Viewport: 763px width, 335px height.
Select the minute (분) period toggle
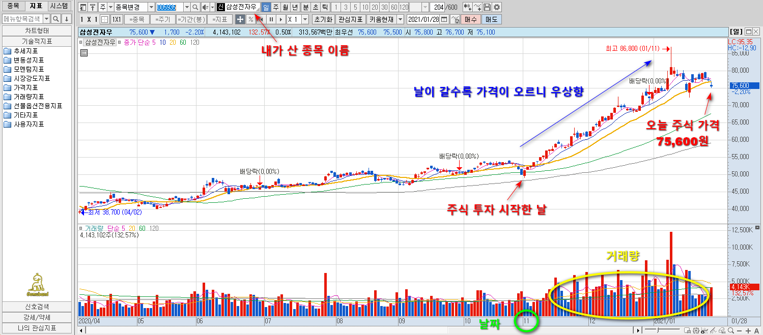pos(305,7)
